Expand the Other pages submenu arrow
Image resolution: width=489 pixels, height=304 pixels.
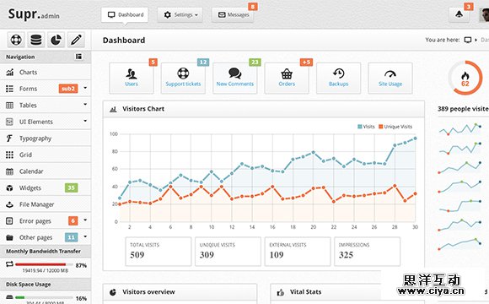coord(85,236)
